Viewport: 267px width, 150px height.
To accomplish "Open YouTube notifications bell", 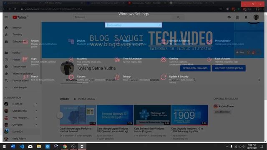I will tap(246, 17).
